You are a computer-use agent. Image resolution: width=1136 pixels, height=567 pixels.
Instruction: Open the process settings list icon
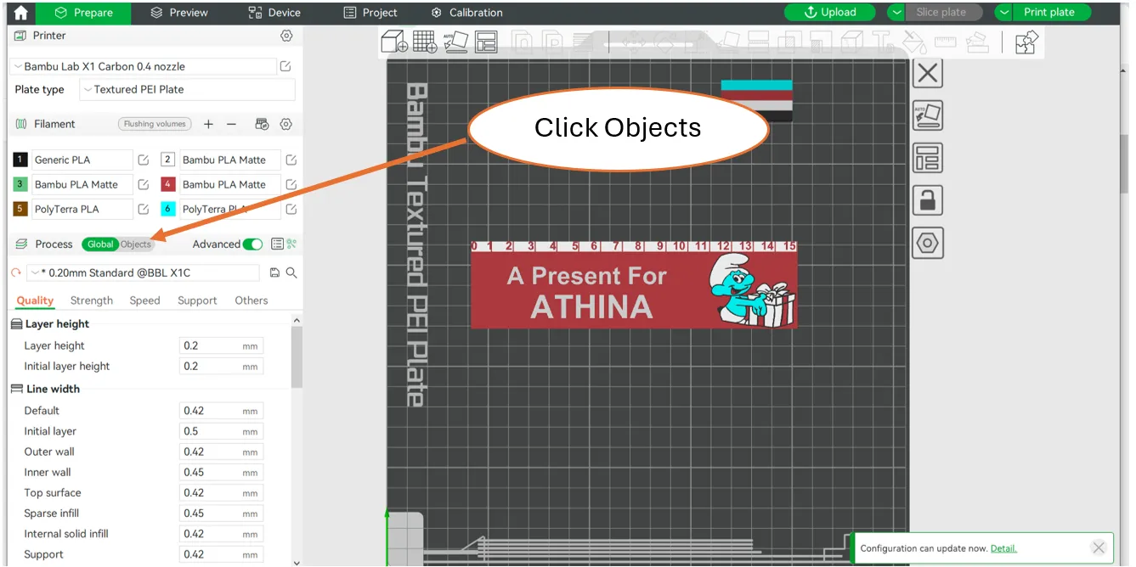pos(277,244)
